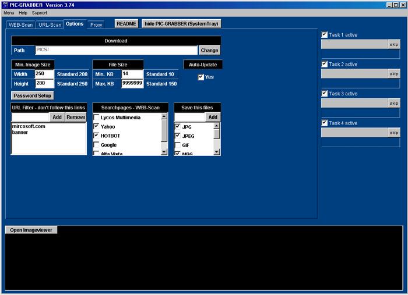Click the Task 2 progress bar
The height and width of the screenshot is (295, 408).
pos(354,74)
